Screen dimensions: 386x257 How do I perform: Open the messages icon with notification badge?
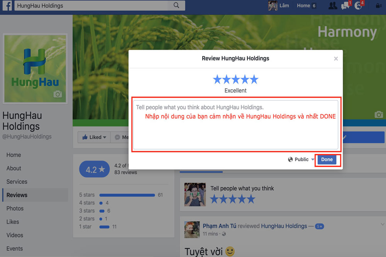click(x=345, y=6)
